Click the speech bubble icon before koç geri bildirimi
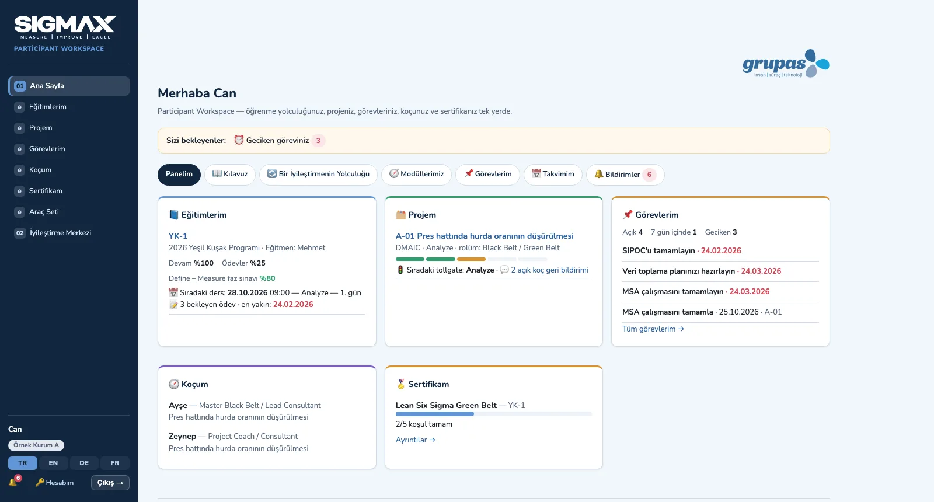 pyautogui.click(x=504, y=270)
